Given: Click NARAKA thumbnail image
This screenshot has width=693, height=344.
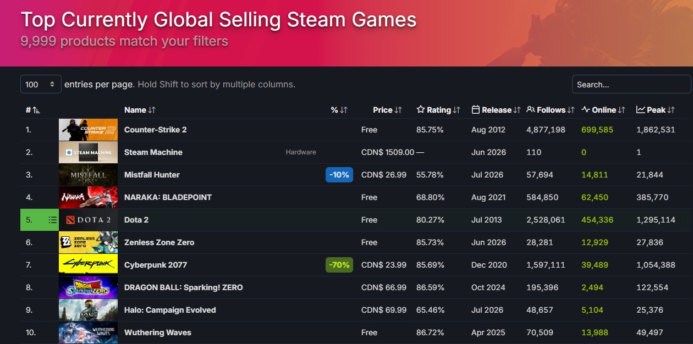Looking at the screenshot, I should [88, 197].
